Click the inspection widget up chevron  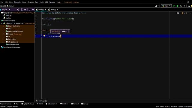tap(190, 13)
